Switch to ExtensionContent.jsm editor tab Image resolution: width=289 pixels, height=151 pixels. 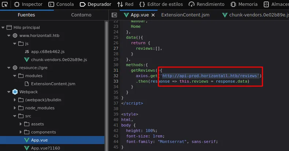[185, 15]
